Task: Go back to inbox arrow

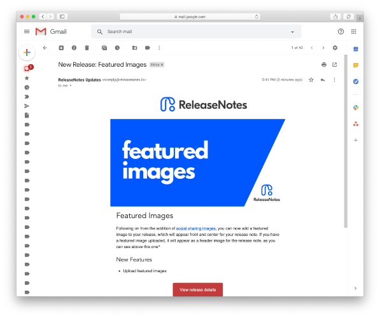Action: click(x=45, y=48)
